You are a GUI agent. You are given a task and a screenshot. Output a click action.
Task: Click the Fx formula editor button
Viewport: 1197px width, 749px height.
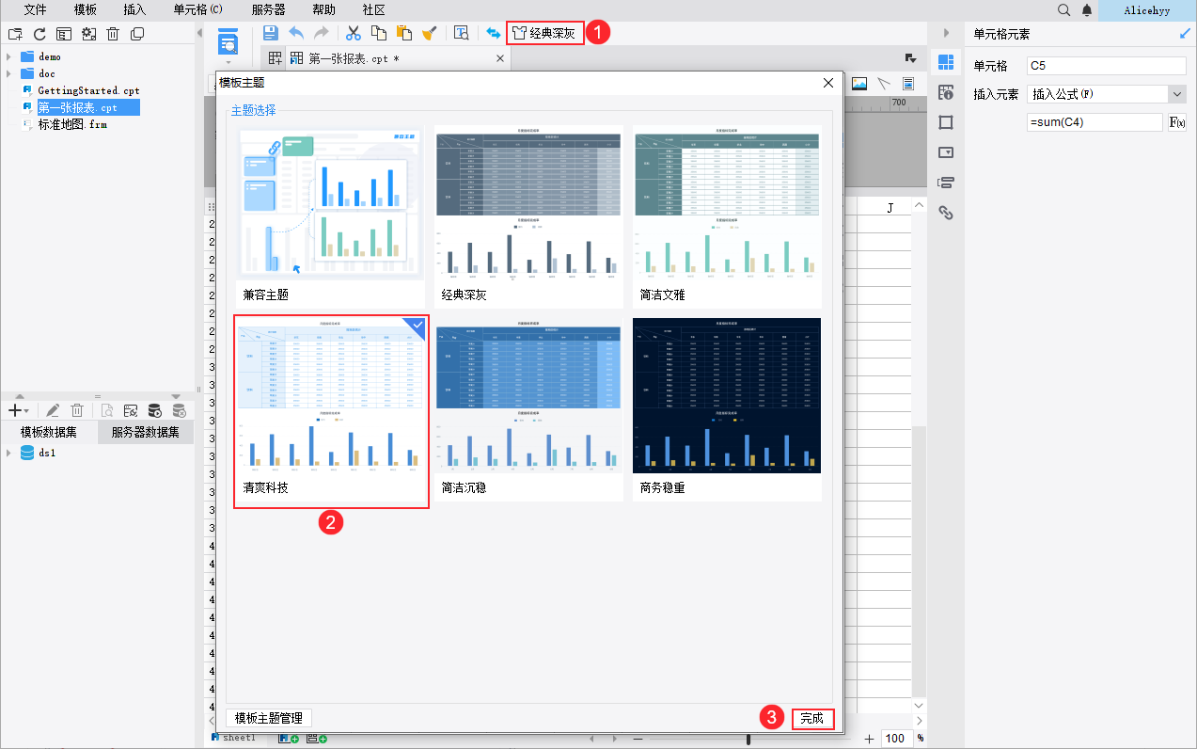coord(1176,122)
